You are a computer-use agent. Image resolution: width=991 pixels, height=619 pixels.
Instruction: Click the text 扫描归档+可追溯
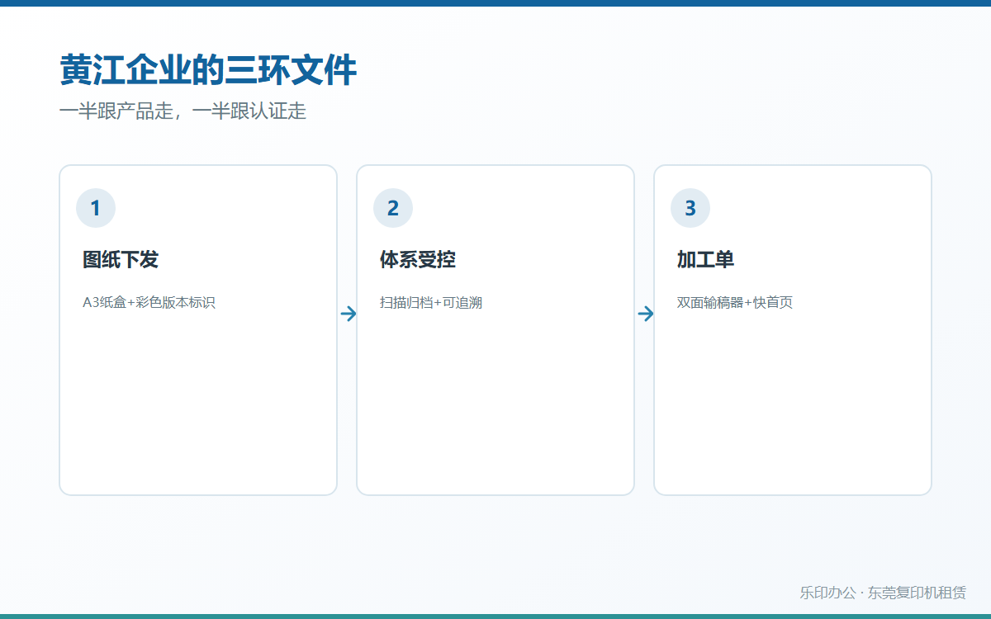(x=431, y=302)
